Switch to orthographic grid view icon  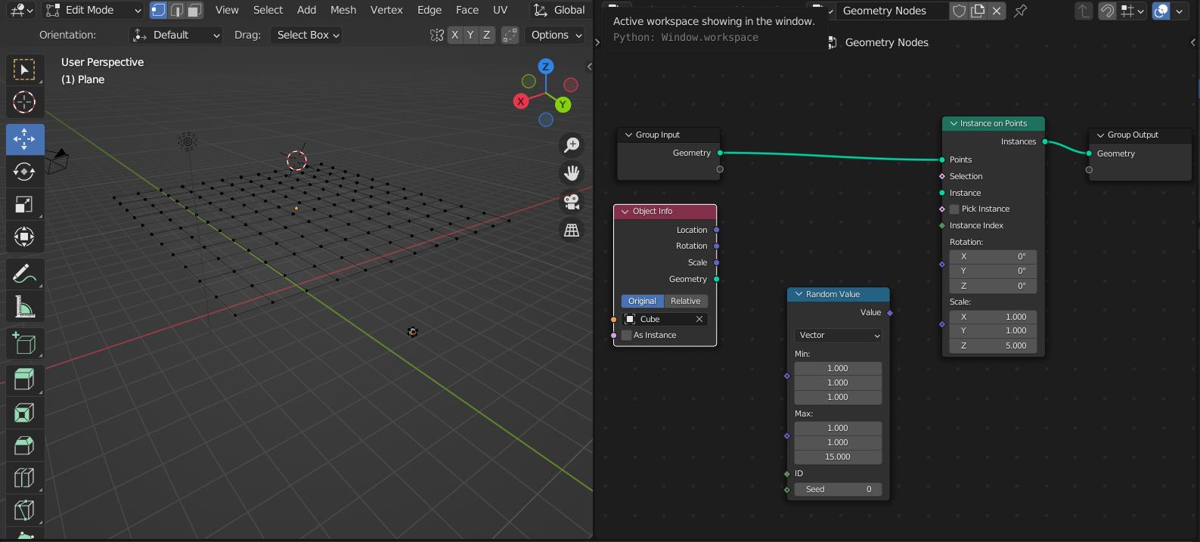click(x=572, y=231)
